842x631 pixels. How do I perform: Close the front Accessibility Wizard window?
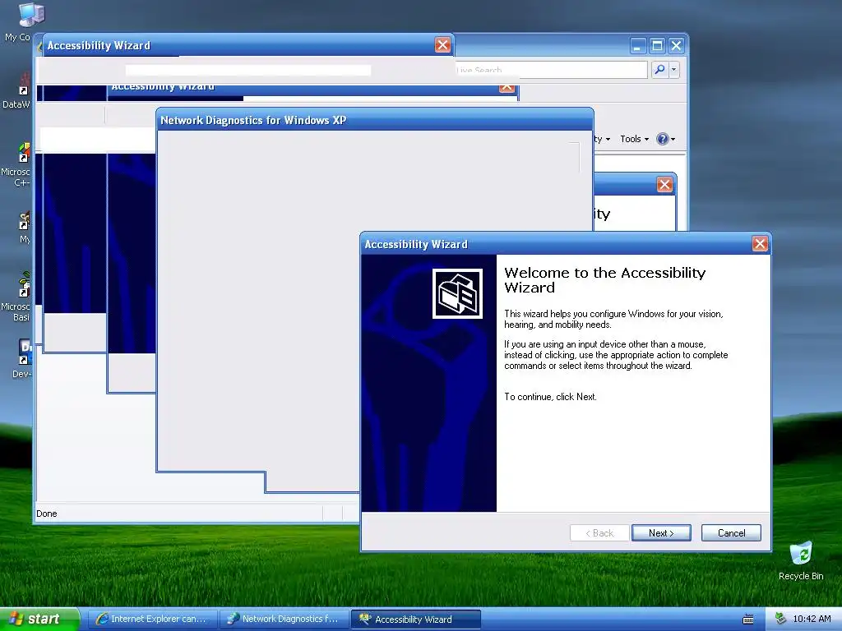[x=759, y=243]
